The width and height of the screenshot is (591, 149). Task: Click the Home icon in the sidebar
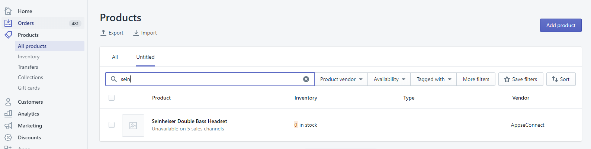[8, 11]
